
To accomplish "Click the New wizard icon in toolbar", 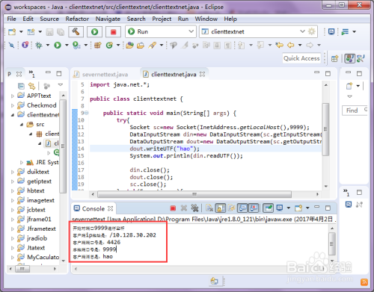I will (x=12, y=31).
